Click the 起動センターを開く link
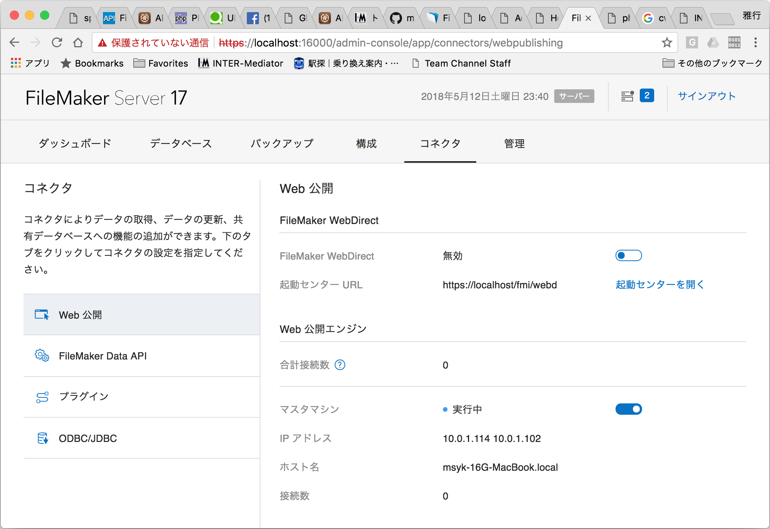The height and width of the screenshot is (529, 770). coord(659,285)
